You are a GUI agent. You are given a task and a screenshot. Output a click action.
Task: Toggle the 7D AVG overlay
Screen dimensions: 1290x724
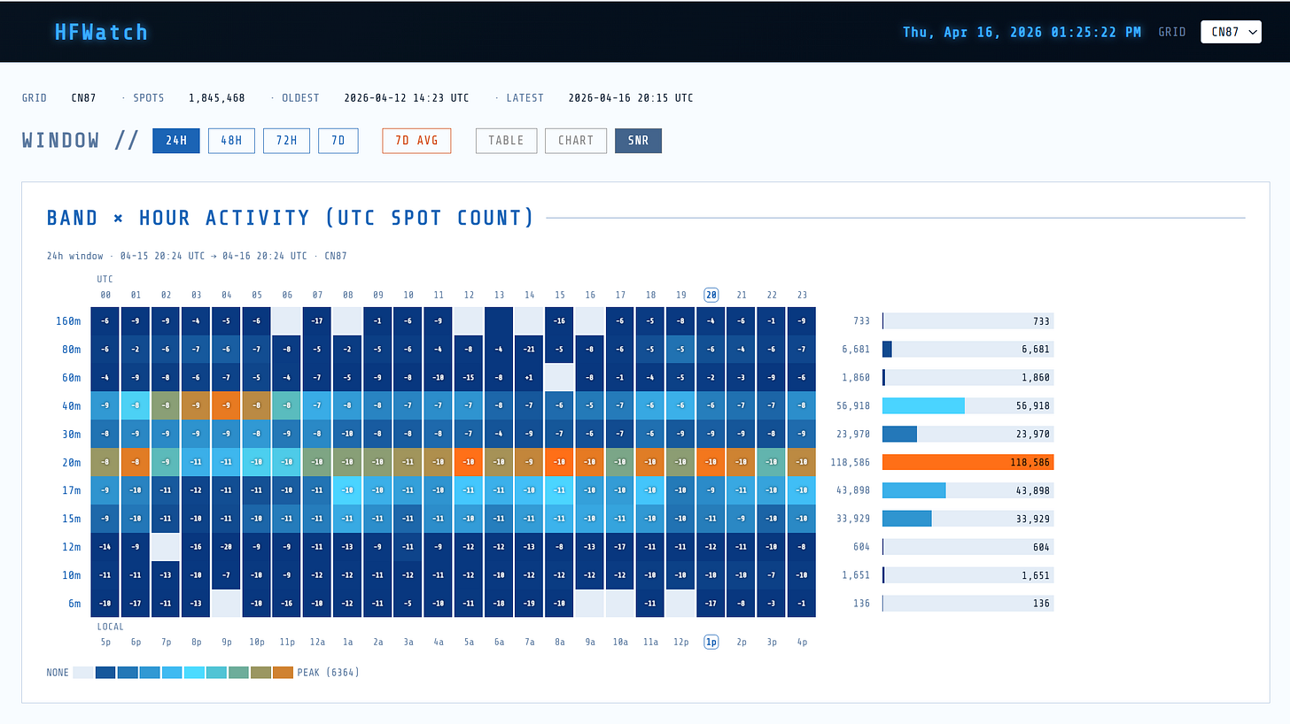tap(416, 140)
